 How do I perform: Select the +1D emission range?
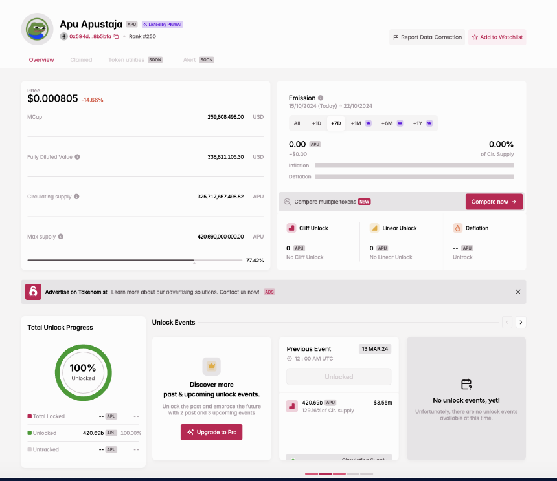click(317, 123)
